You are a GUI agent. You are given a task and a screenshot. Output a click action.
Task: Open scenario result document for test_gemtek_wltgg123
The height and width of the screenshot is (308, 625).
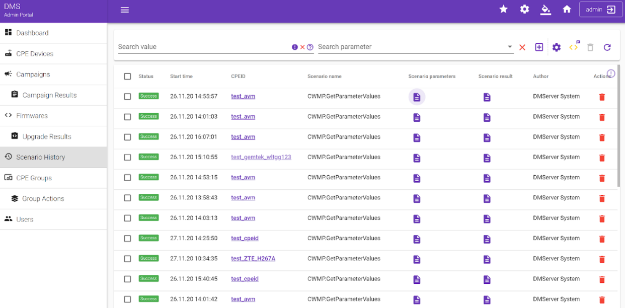tap(487, 158)
